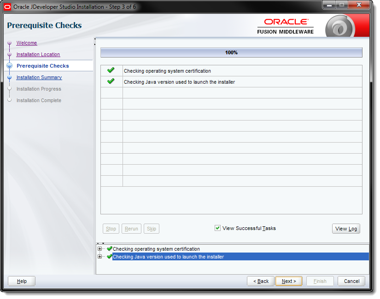Open the Installation Location step
Image resolution: width=380 pixels, height=299 pixels.
38,54
